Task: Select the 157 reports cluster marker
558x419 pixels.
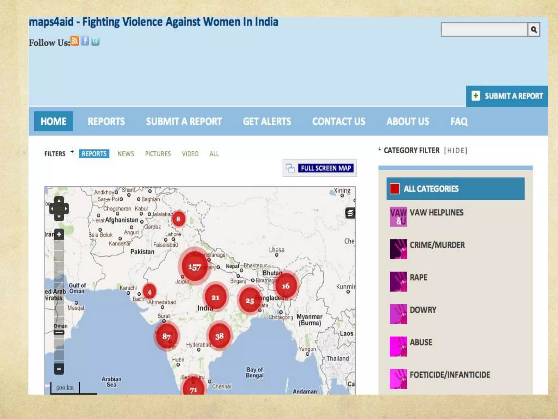Action: (x=194, y=267)
